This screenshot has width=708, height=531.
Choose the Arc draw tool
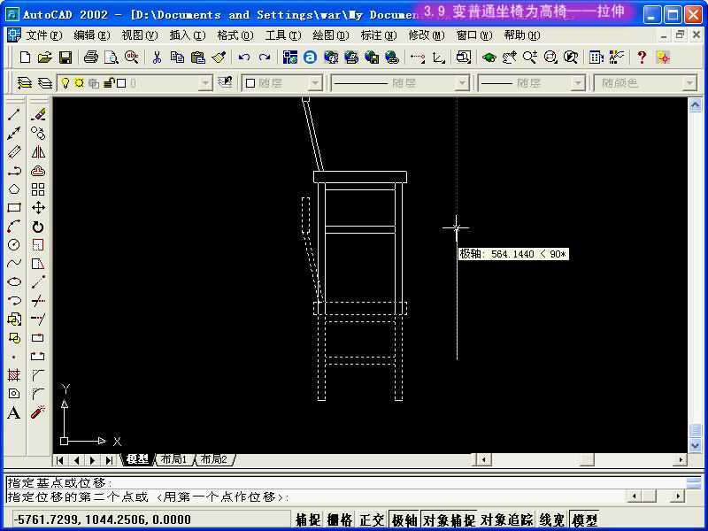[14, 227]
